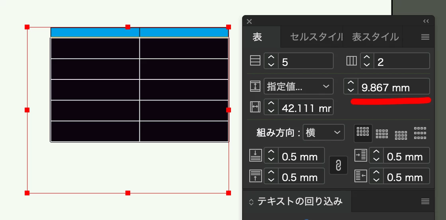The image size is (446, 220).
Task: Click the column width icon
Action: pyautogui.click(x=255, y=106)
